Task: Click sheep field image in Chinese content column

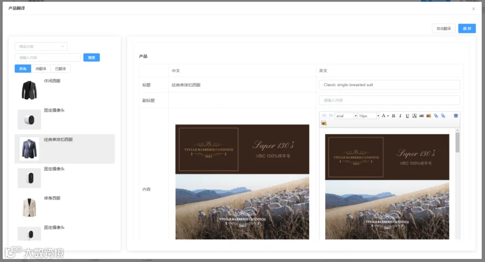Action: tap(242, 207)
